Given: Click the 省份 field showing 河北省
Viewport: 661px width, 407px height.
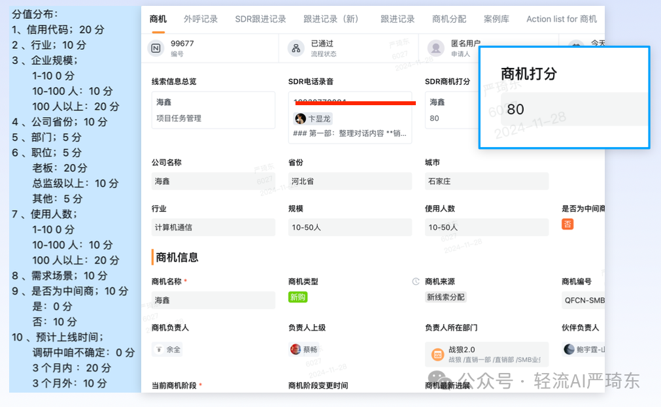Looking at the screenshot, I should click(x=350, y=181).
